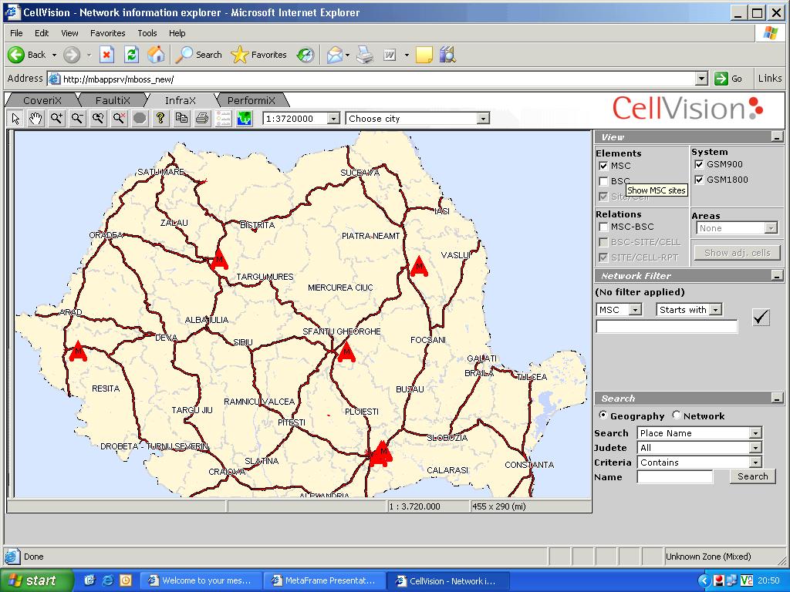
Task: Toggle the SITE/CELL-RPT checkbox
Action: pyautogui.click(x=603, y=257)
